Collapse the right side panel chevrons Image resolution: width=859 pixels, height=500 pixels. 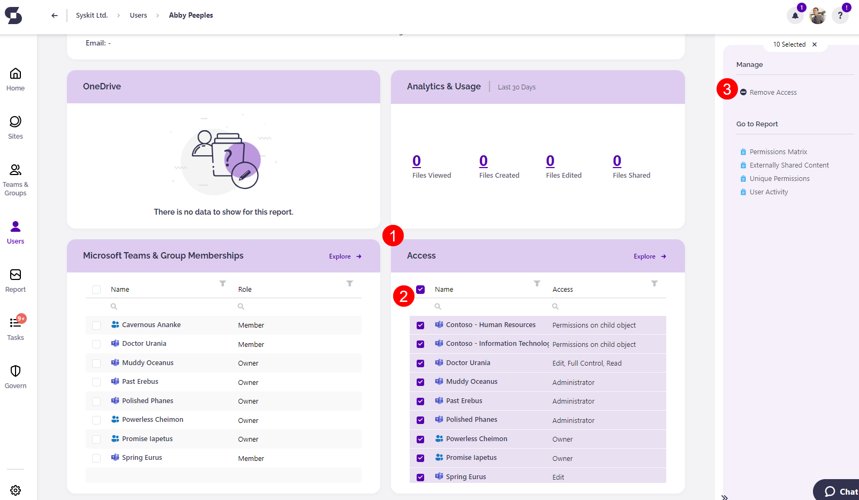(725, 497)
